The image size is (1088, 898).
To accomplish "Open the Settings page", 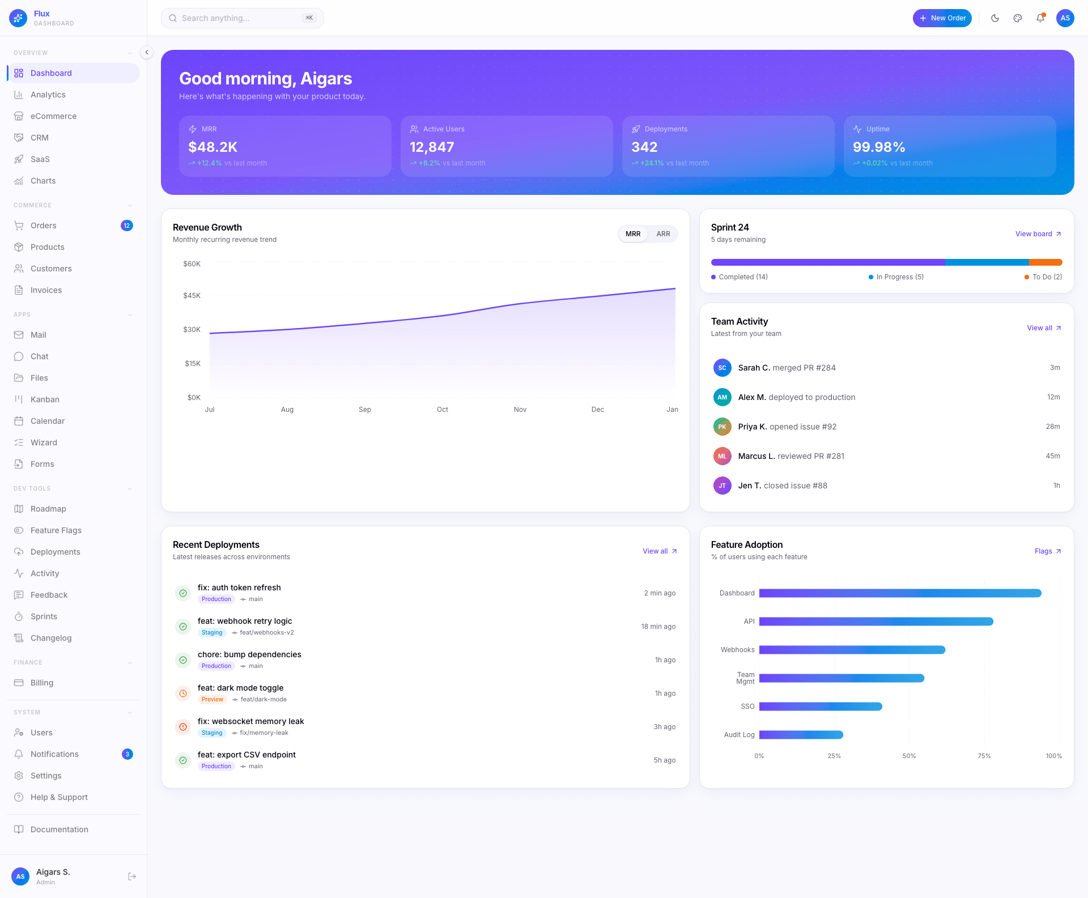I will [x=46, y=775].
